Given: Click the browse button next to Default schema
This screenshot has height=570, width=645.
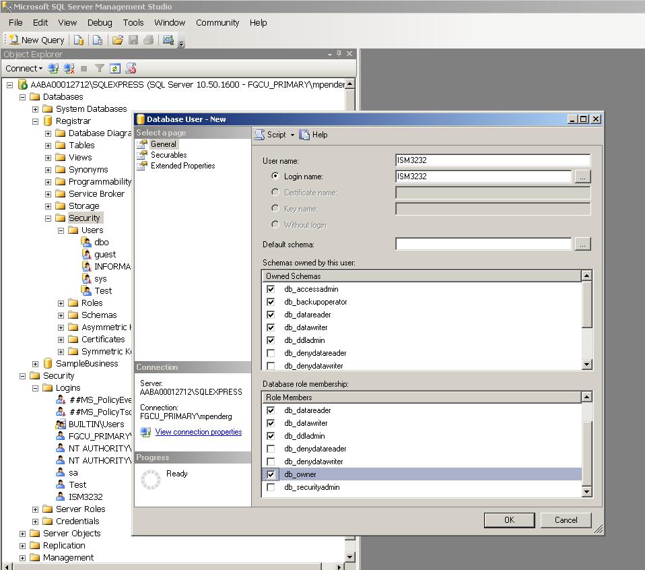Looking at the screenshot, I should coord(582,244).
